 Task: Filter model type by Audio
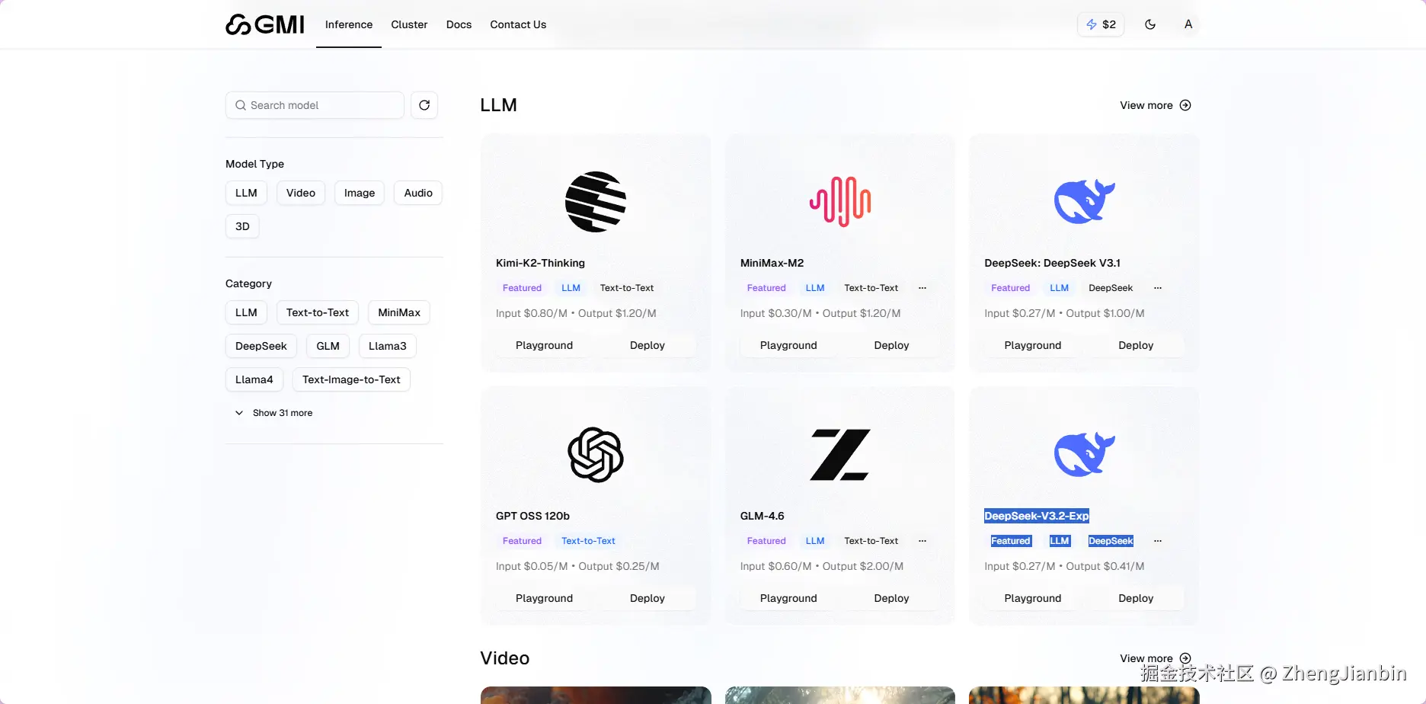(418, 193)
